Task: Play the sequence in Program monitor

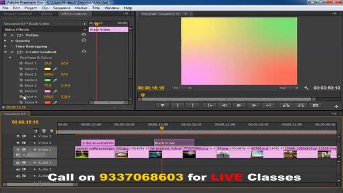Action: (x=239, y=106)
